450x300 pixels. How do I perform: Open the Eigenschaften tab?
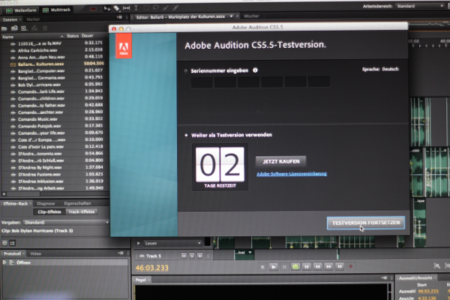[78, 203]
